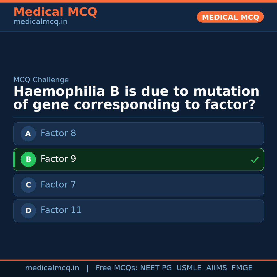The width and height of the screenshot is (277, 277).
Task: Click the orange MEDICAL MCQ badge
Action: 230,17
